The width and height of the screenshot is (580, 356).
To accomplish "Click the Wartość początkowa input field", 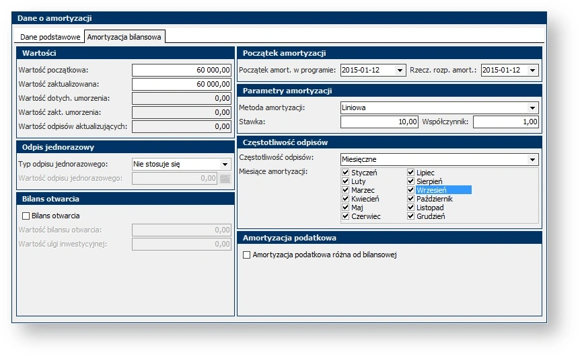I will coord(182,70).
